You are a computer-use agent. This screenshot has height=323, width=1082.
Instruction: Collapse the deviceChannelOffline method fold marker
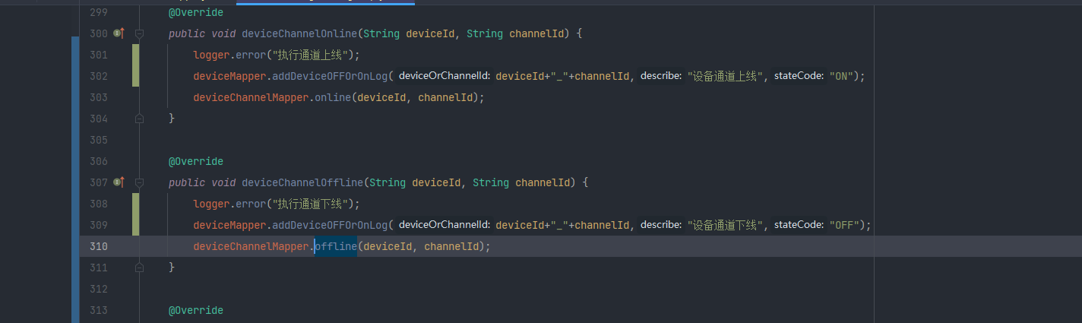point(140,182)
